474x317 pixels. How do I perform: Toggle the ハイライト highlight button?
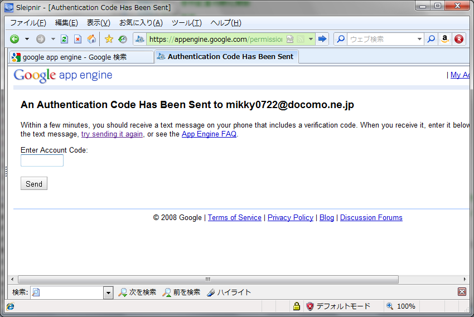point(229,292)
